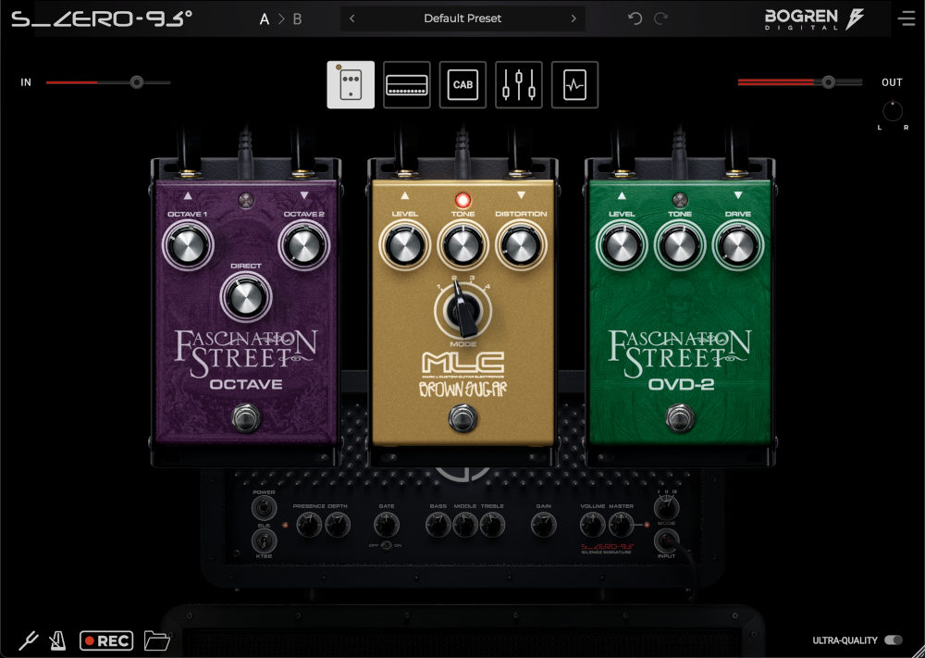
Task: Open the equalizer faders section
Action: pos(519,85)
